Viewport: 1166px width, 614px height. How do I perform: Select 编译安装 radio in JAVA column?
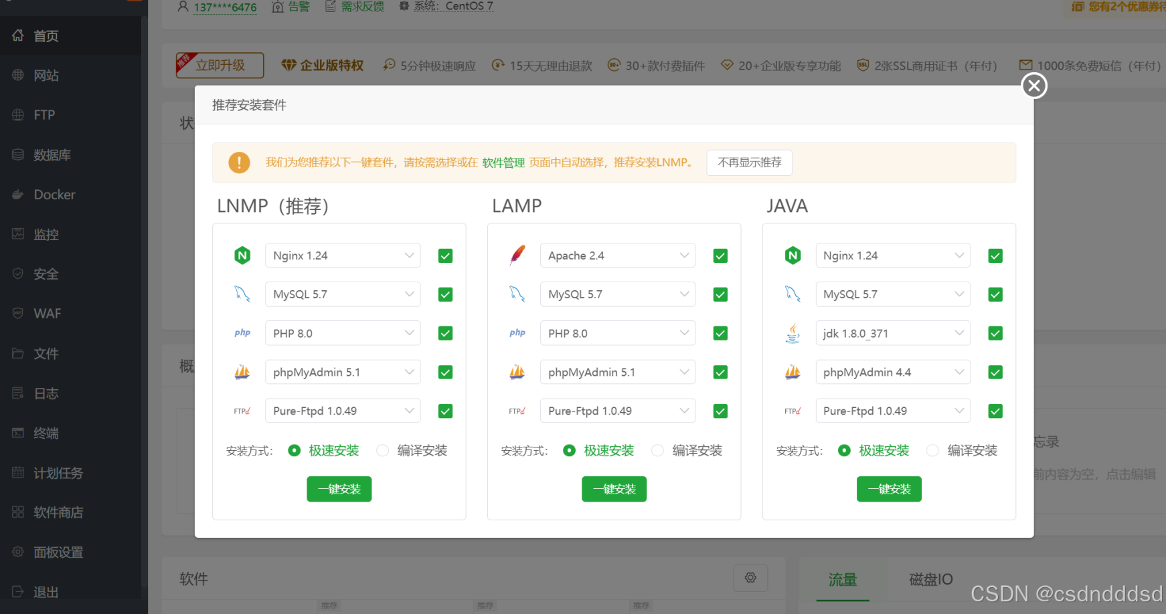pos(933,451)
